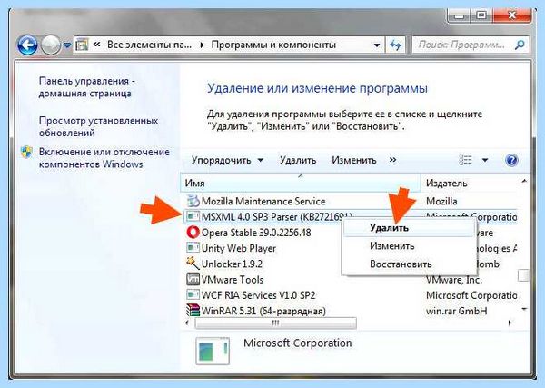
Task: Select 'Unlocker 1.9.2' in the list
Action: [232, 264]
